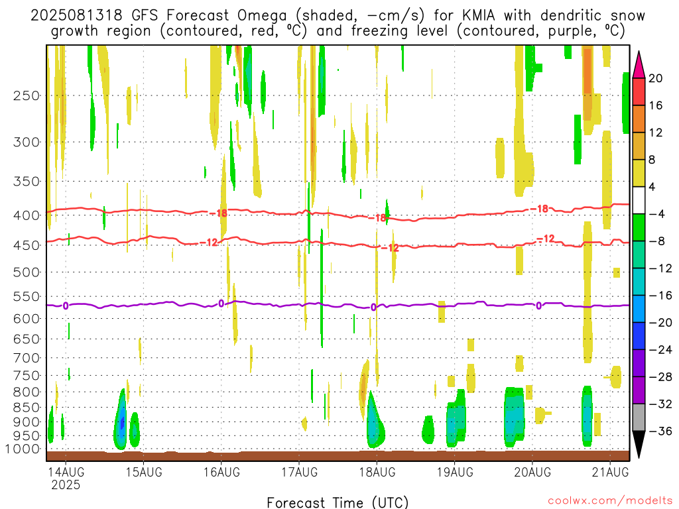
Task: Click the -12 contour label near 18AUG
Action: coord(390,248)
